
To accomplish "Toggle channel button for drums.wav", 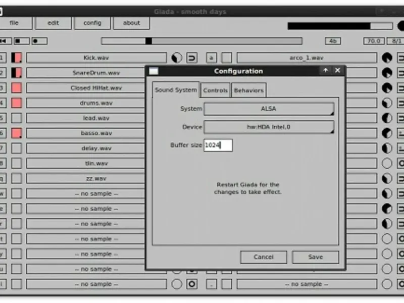I will (17, 103).
